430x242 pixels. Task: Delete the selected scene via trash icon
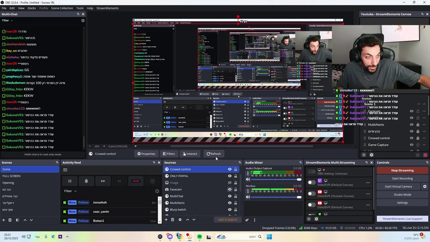click(10, 220)
